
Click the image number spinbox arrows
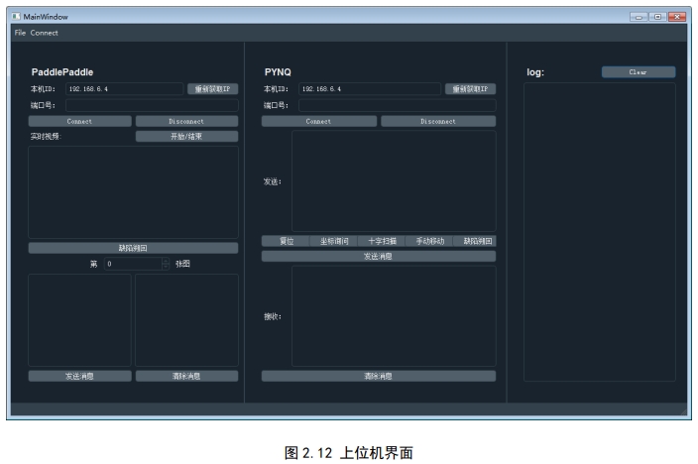pyautogui.click(x=166, y=264)
